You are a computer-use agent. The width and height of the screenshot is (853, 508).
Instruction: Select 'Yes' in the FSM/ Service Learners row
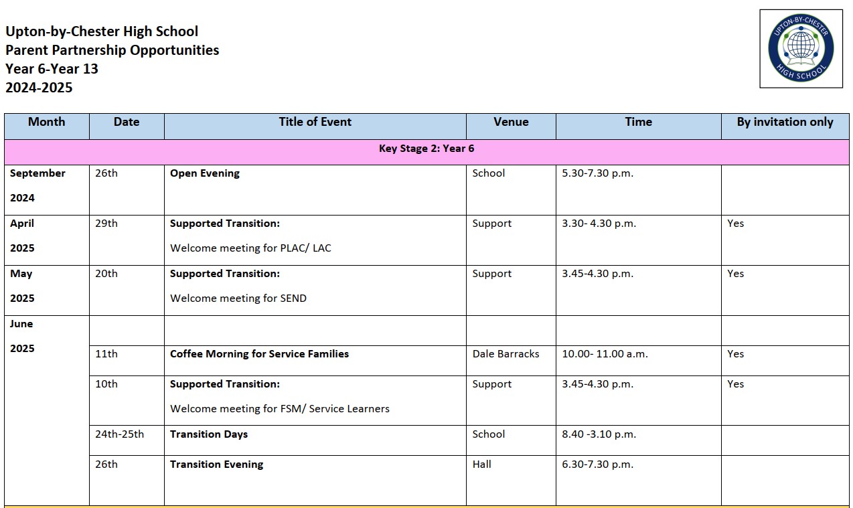coord(736,384)
